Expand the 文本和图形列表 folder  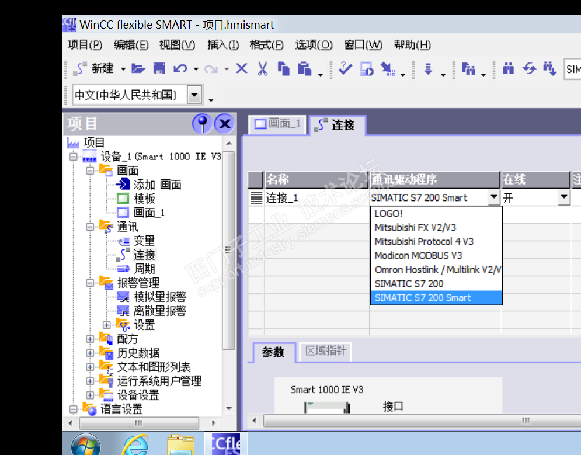click(90, 367)
